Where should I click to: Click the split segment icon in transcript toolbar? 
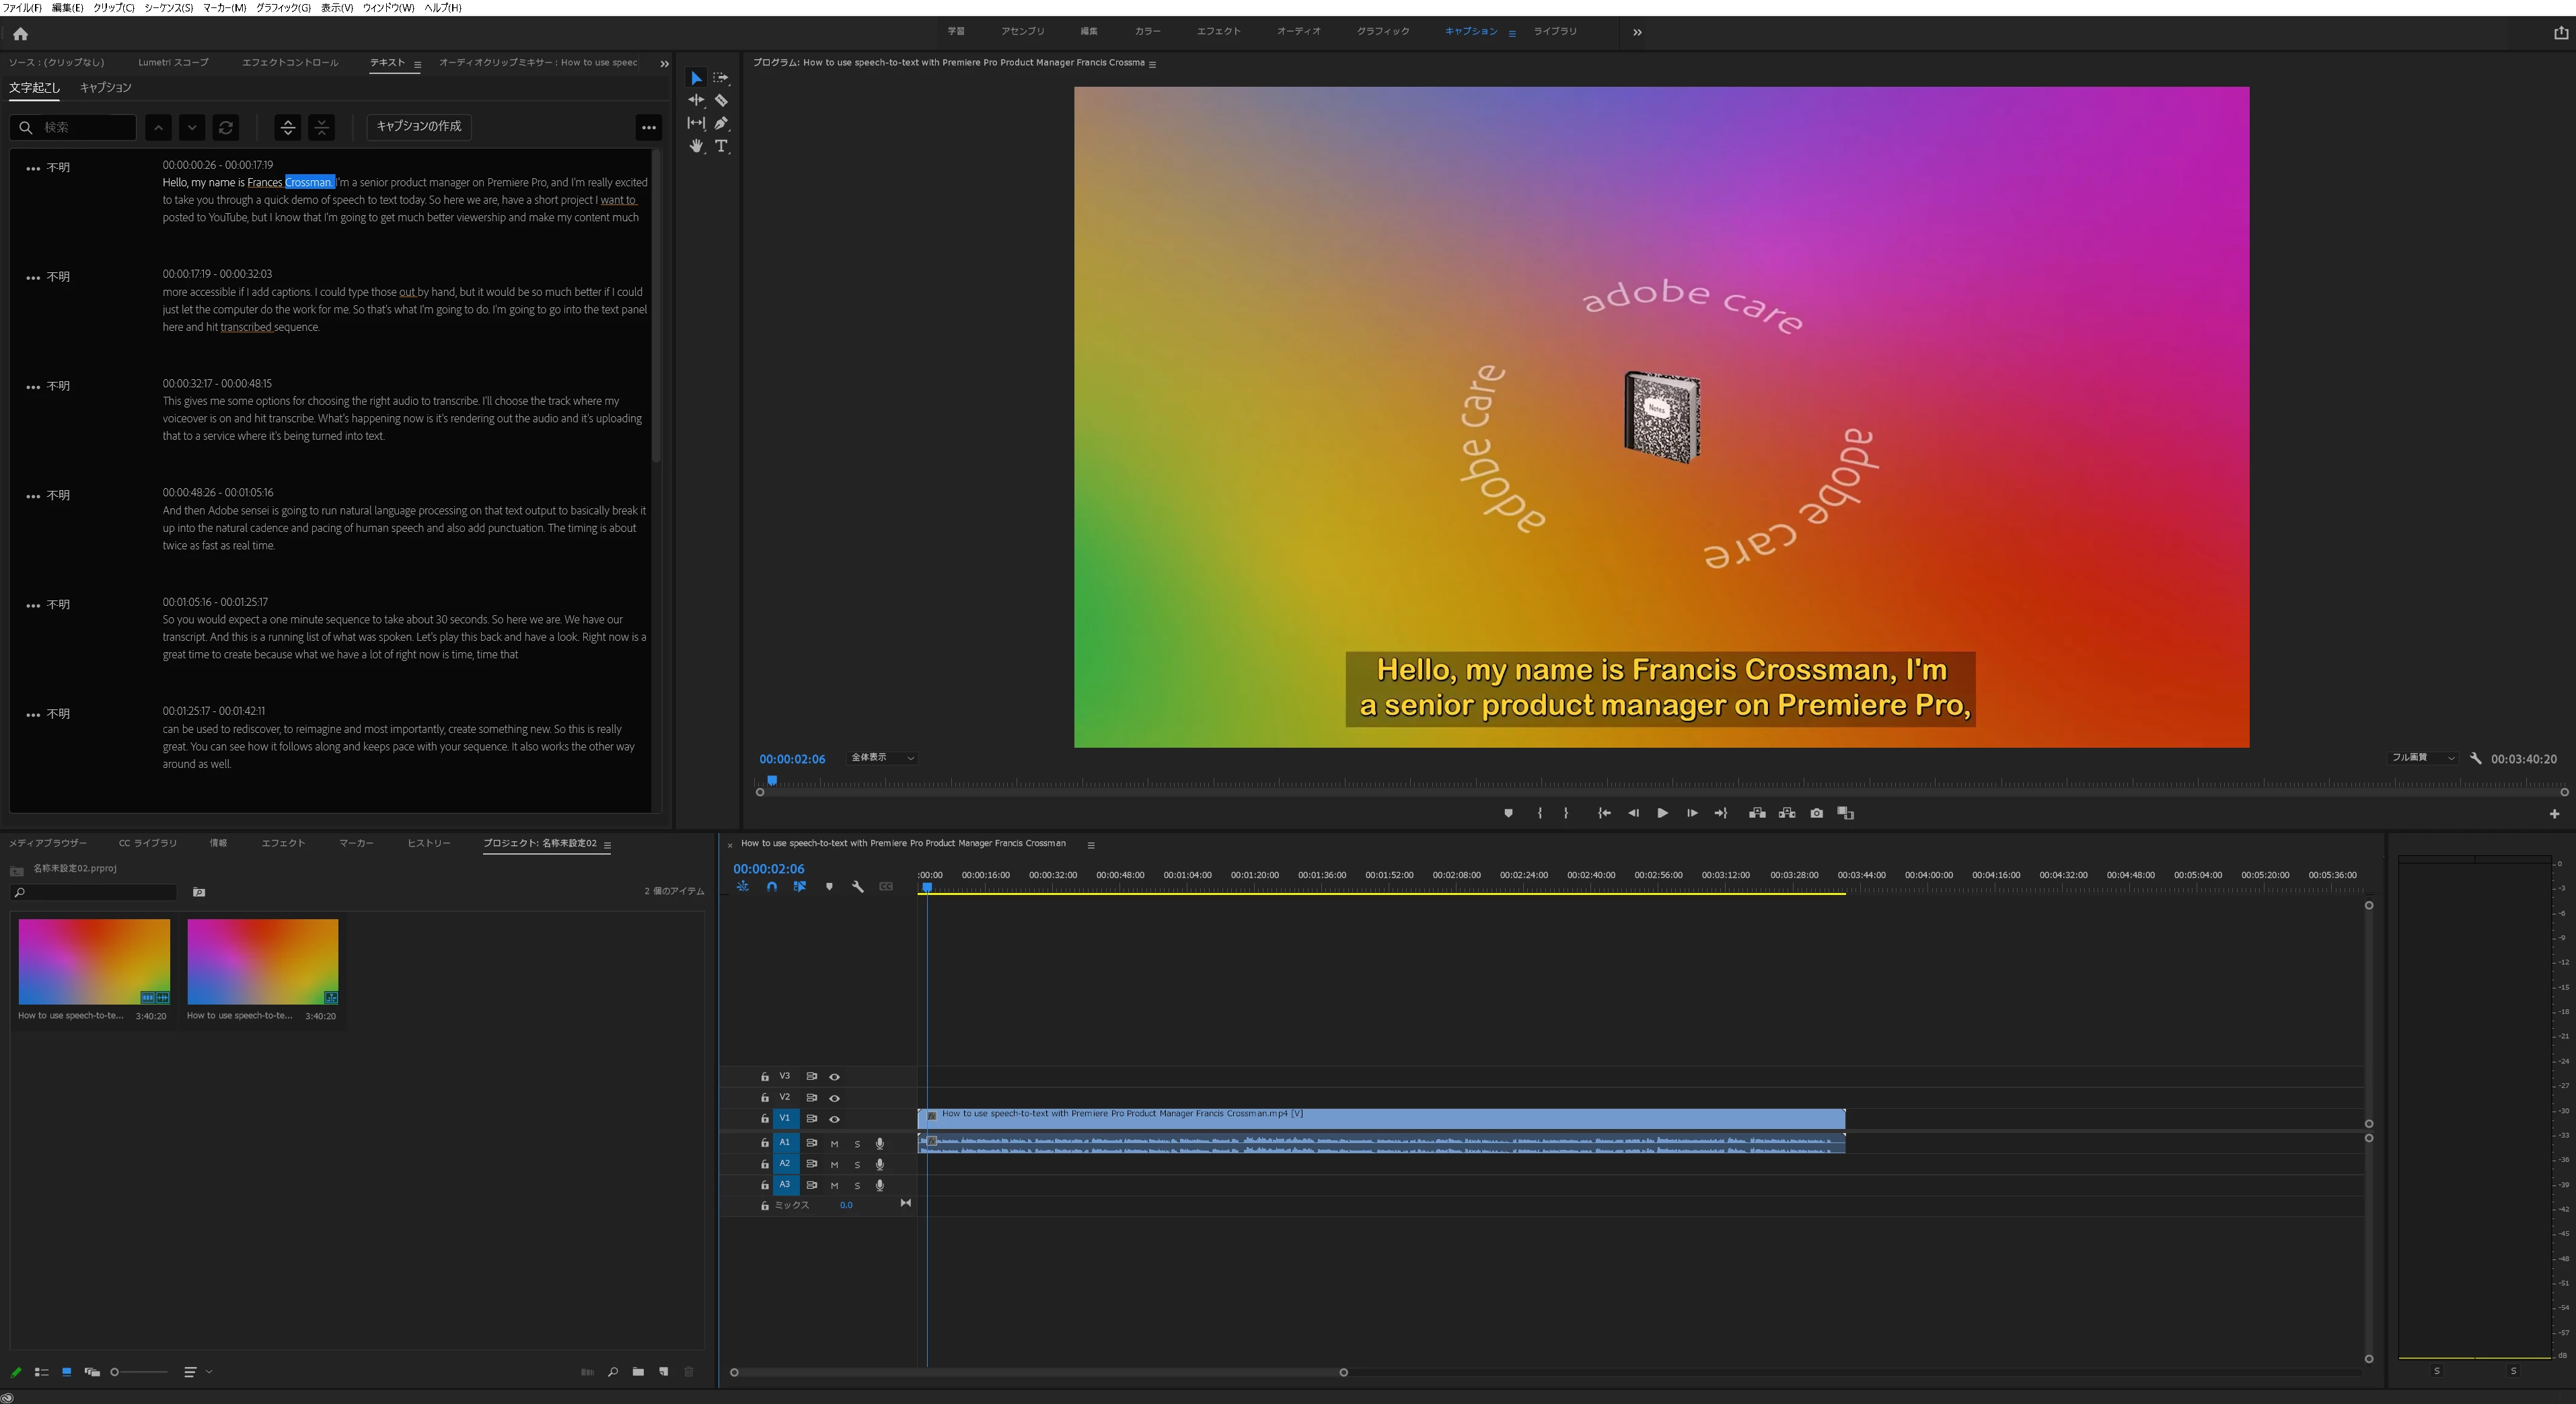coord(288,127)
